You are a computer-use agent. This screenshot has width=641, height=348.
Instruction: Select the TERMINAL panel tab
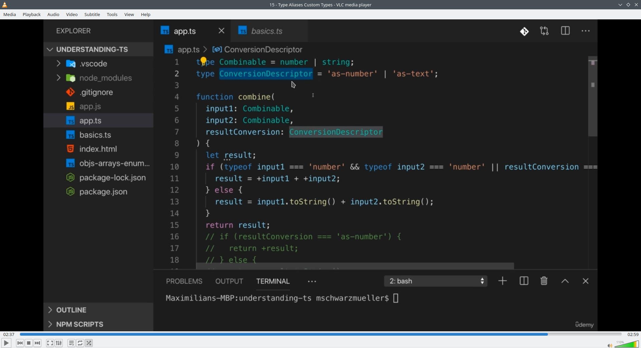click(273, 281)
